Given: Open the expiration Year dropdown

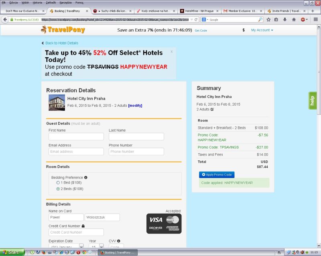Looking at the screenshot, I should click(96, 246).
